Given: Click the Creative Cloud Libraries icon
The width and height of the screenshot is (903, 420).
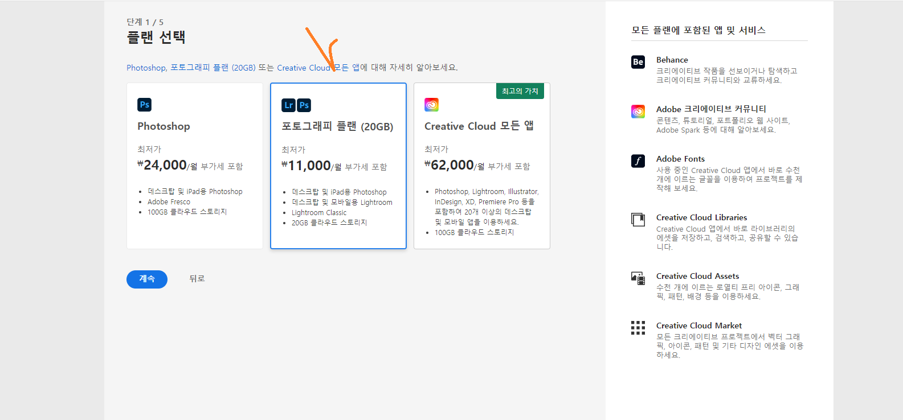Looking at the screenshot, I should point(638,220).
